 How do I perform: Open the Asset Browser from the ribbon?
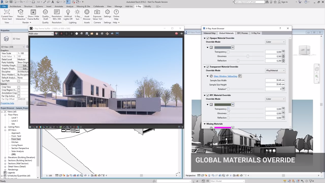[x=87, y=12]
